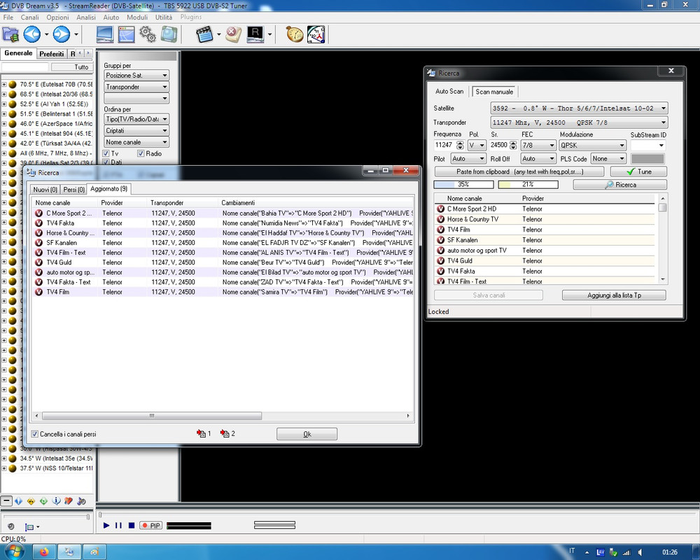Image resolution: width=700 pixels, height=560 pixels.
Task: Open the Transponder grouping dropdown
Action: click(x=136, y=87)
